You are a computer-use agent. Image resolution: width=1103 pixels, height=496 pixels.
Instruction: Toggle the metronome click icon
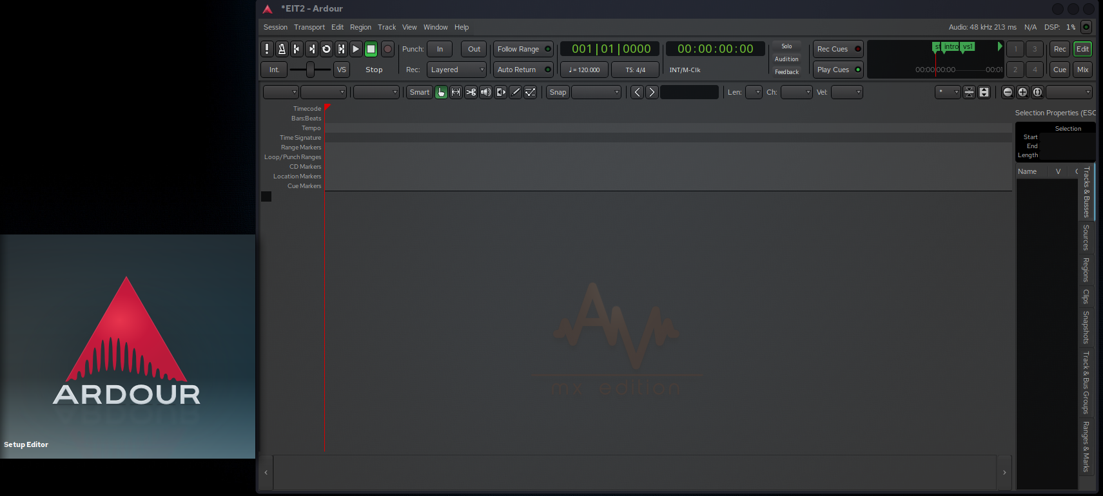click(282, 49)
